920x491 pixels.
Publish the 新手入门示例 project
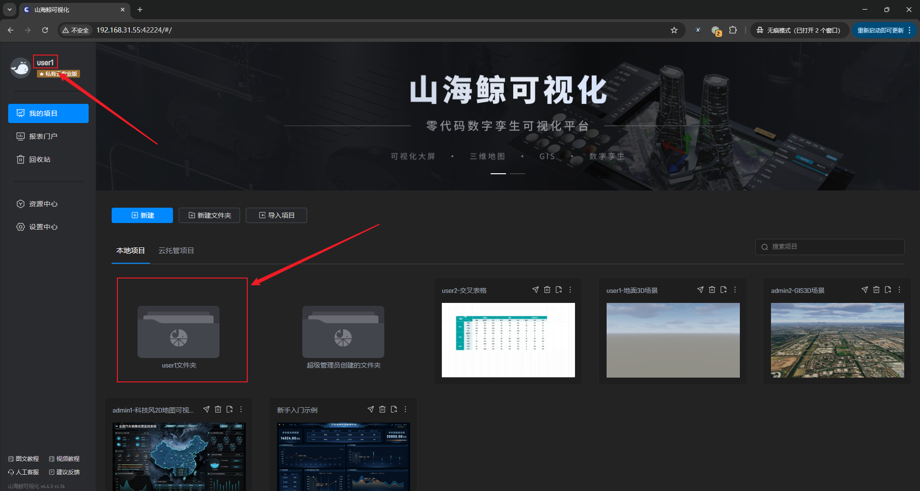click(x=370, y=410)
